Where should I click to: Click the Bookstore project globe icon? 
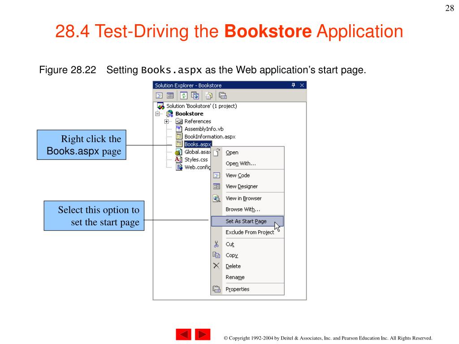pos(170,114)
